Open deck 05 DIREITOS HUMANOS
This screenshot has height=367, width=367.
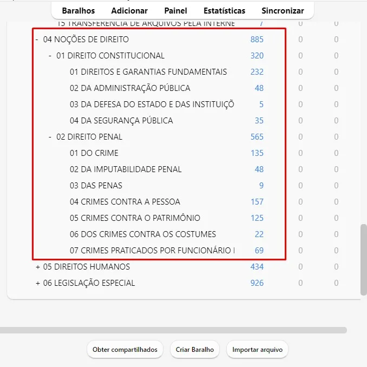click(87, 267)
